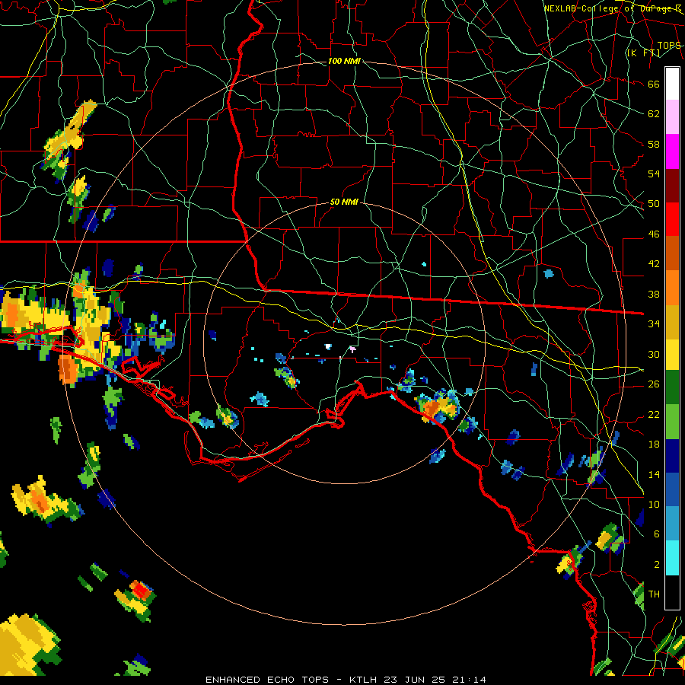Click the 'TOPS' legend heading
Image resolution: width=685 pixels, height=685 pixels.
[x=669, y=45]
